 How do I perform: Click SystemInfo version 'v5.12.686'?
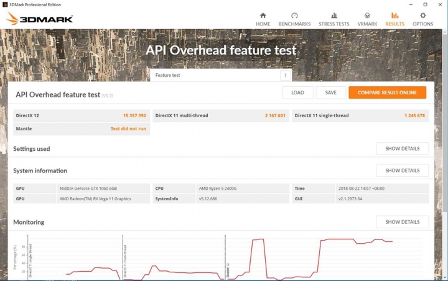coord(208,198)
